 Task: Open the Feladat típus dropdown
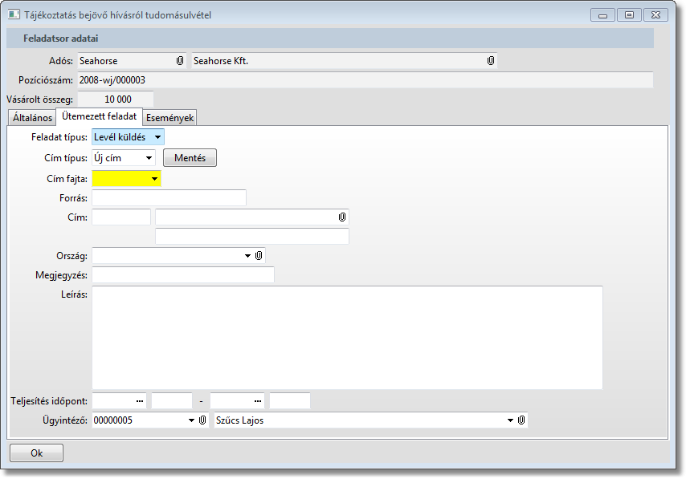tap(157, 137)
